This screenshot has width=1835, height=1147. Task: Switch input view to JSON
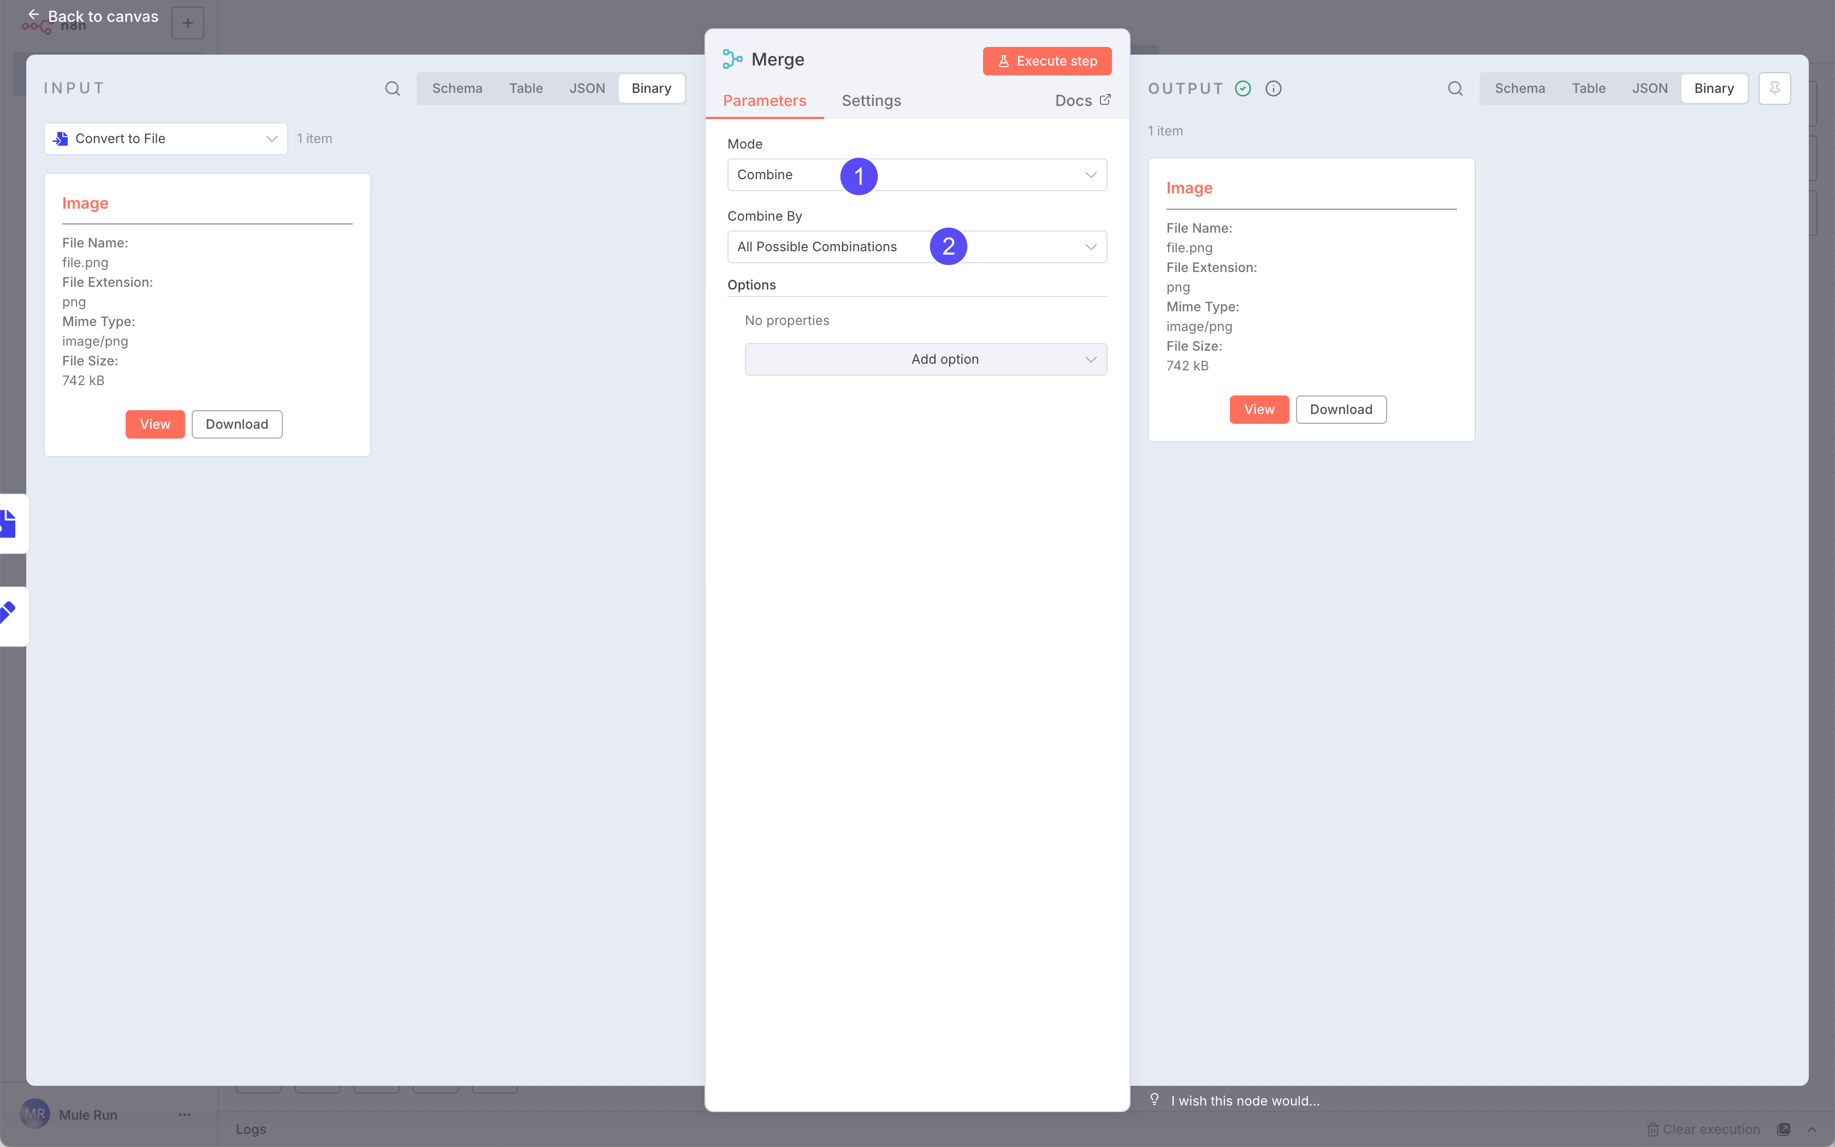(587, 88)
